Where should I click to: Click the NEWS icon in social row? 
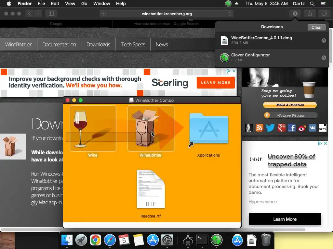[x=322, y=128]
